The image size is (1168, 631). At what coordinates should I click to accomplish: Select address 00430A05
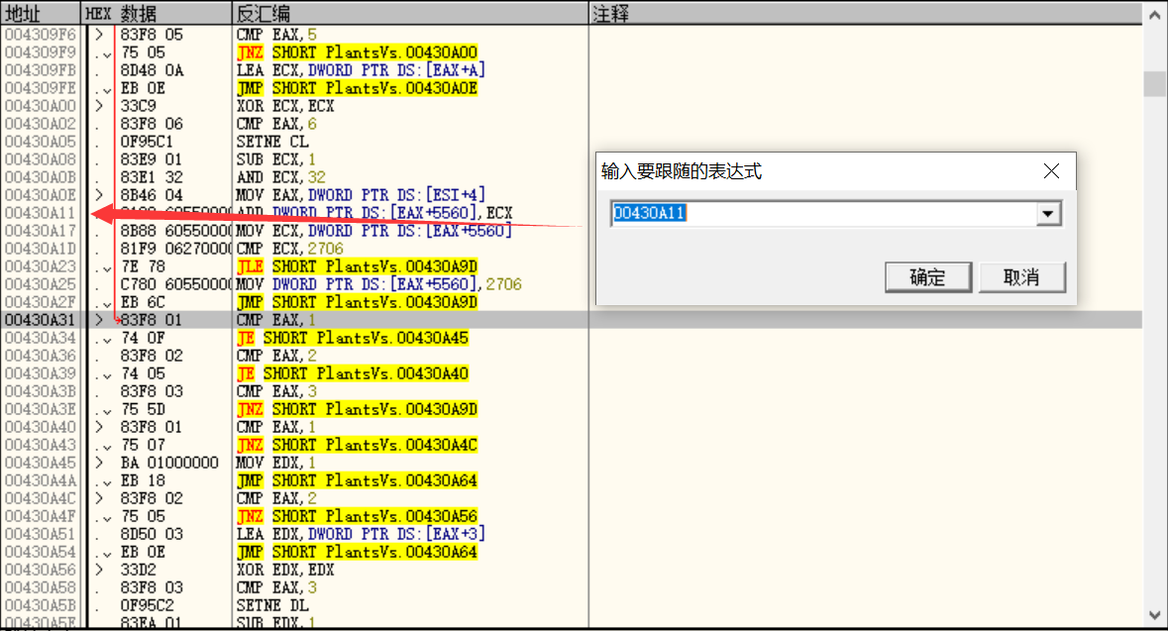[41, 142]
